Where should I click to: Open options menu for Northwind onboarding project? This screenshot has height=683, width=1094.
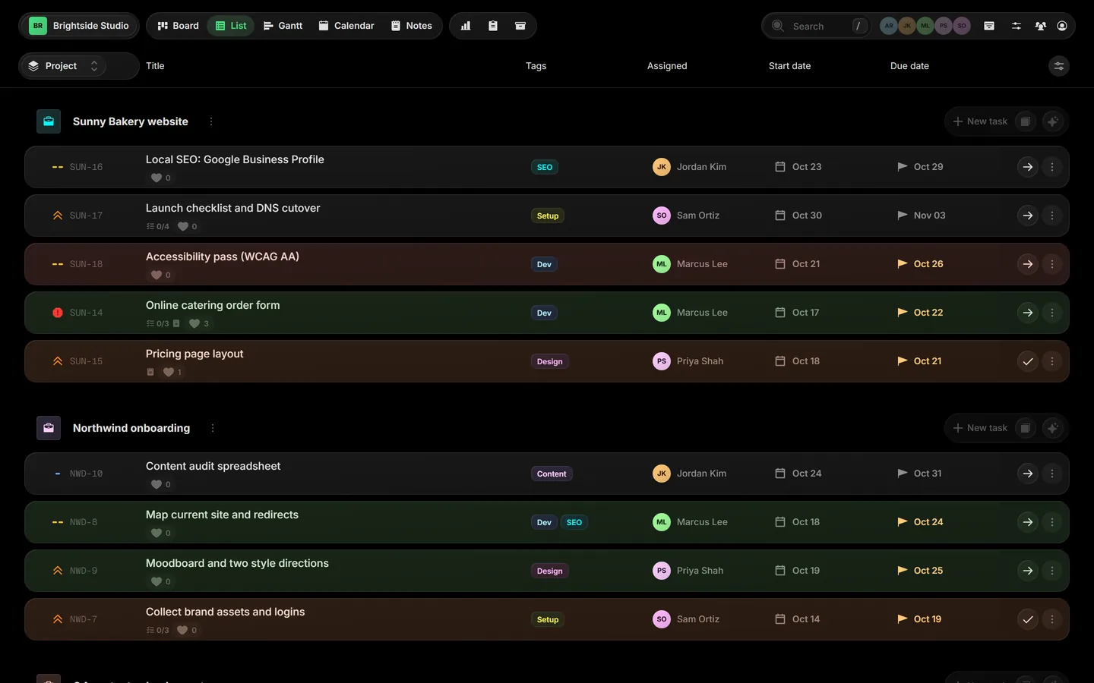213,428
